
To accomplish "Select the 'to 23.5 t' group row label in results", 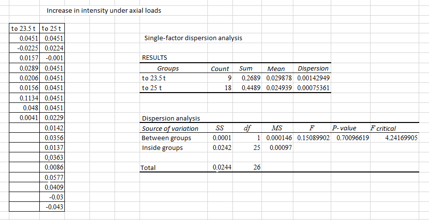I will (154, 78).
